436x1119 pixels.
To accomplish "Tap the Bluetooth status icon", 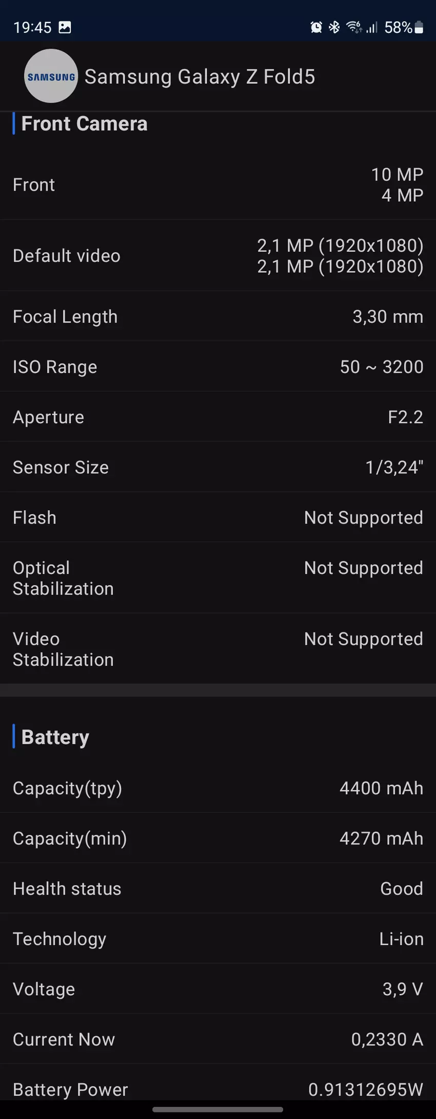I will pos(334,27).
